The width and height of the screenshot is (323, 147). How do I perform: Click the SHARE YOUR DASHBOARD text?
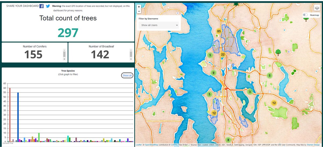22,6
